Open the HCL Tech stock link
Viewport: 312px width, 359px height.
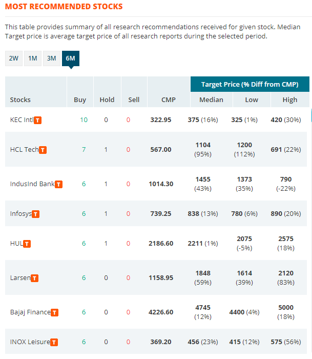click(x=25, y=150)
